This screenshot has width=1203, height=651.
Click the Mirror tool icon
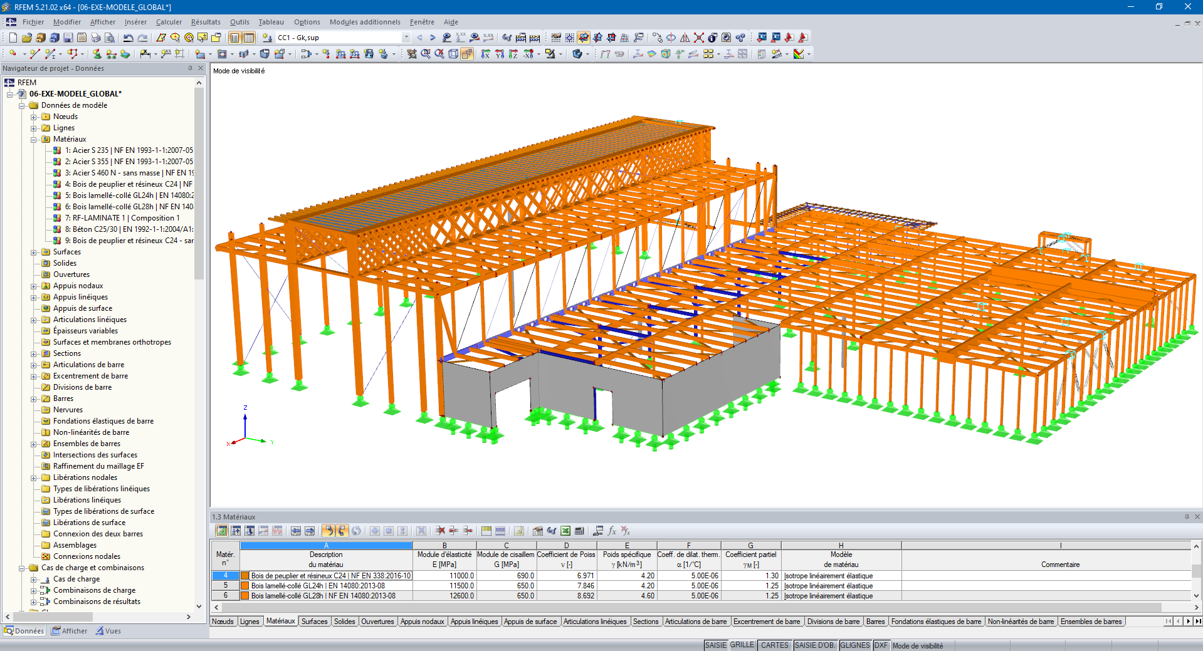pos(685,38)
